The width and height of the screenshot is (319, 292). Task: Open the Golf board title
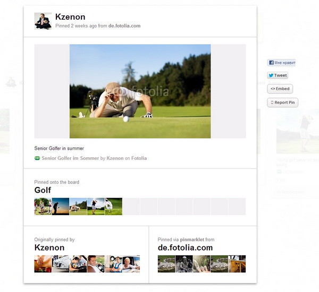point(43,190)
